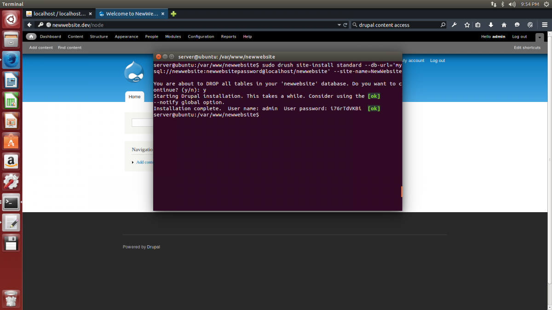This screenshot has width=552, height=310.
Task: Open System Settings from the launcher
Action: click(11, 182)
